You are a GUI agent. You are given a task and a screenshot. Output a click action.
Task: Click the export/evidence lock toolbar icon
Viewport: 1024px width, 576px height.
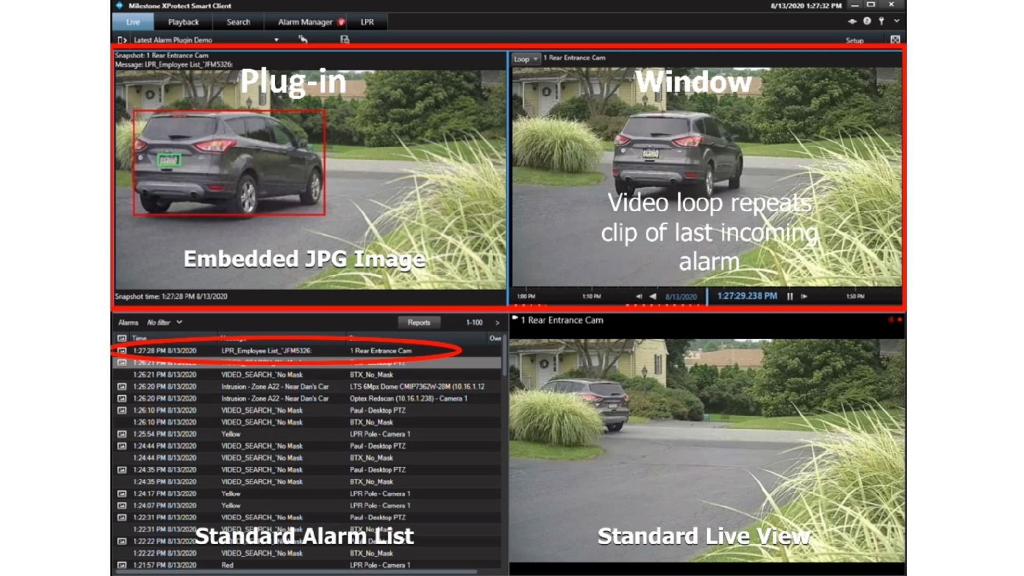(345, 39)
